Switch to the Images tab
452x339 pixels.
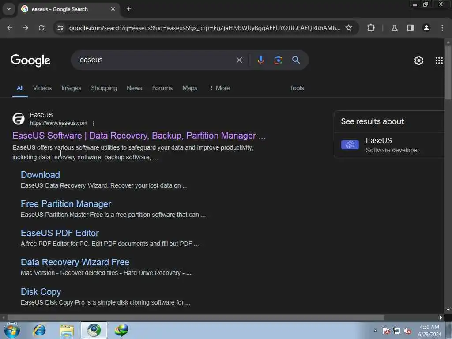tap(71, 88)
